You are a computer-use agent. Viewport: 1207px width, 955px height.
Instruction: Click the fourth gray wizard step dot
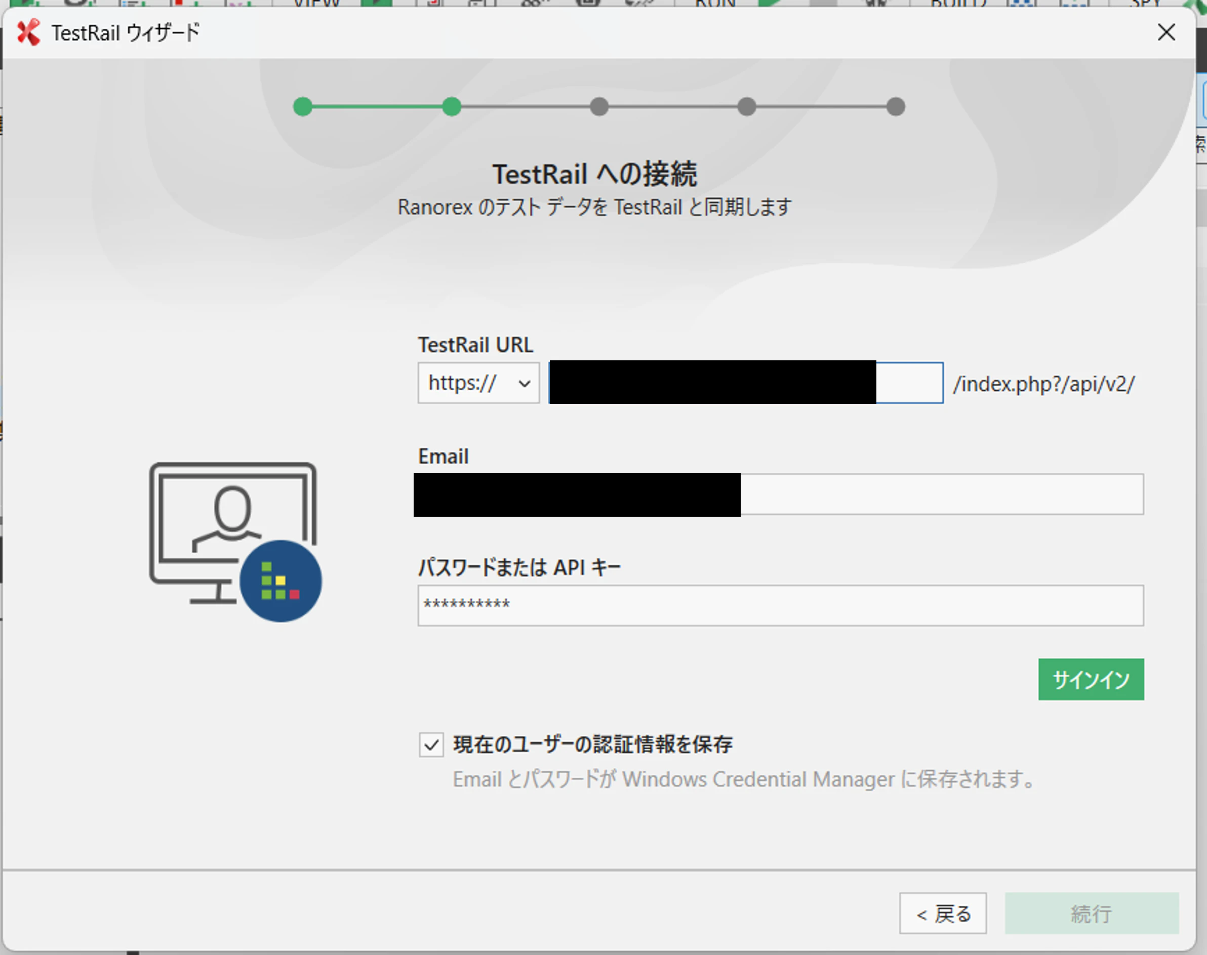tap(747, 107)
